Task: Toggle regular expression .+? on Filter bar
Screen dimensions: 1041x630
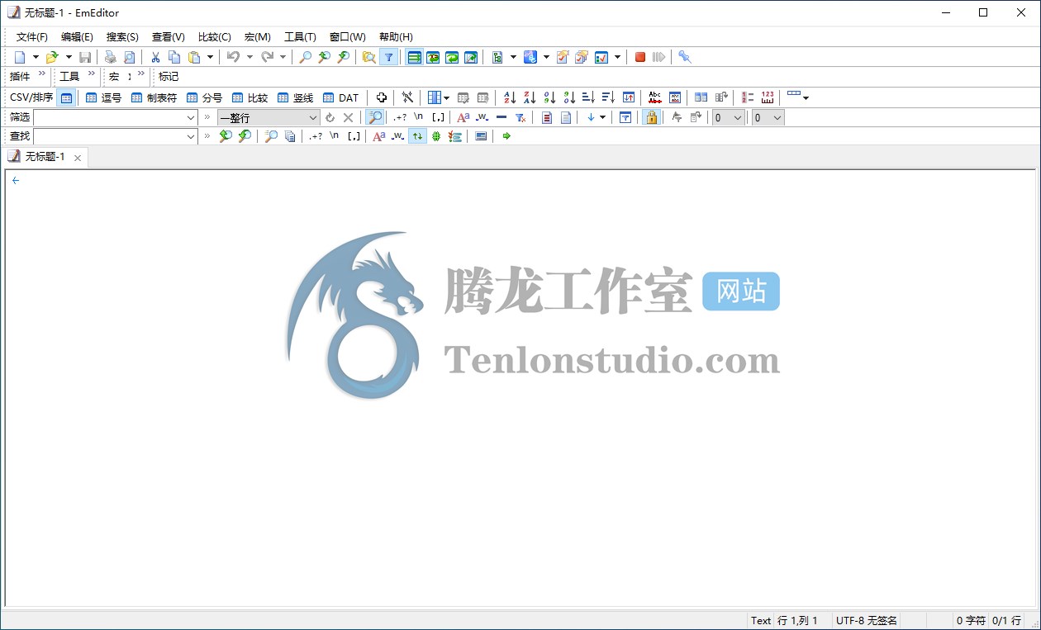Action: click(x=400, y=117)
